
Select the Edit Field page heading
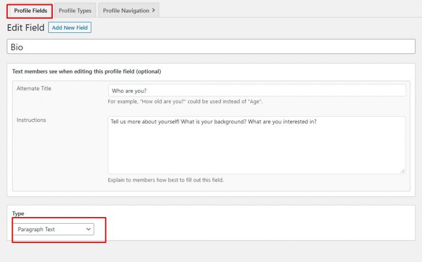(25, 27)
